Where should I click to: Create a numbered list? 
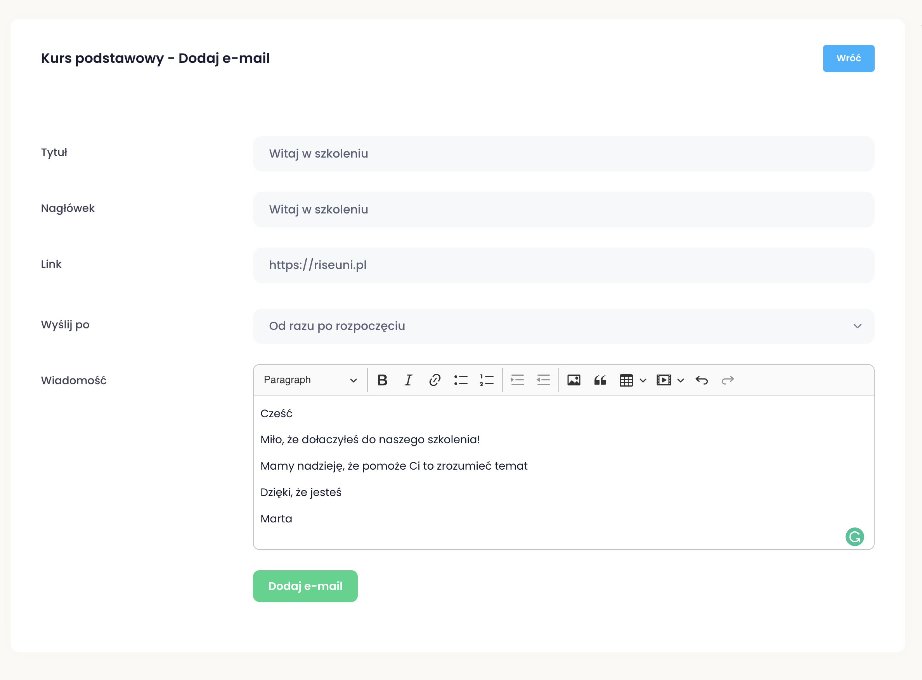[x=486, y=380]
